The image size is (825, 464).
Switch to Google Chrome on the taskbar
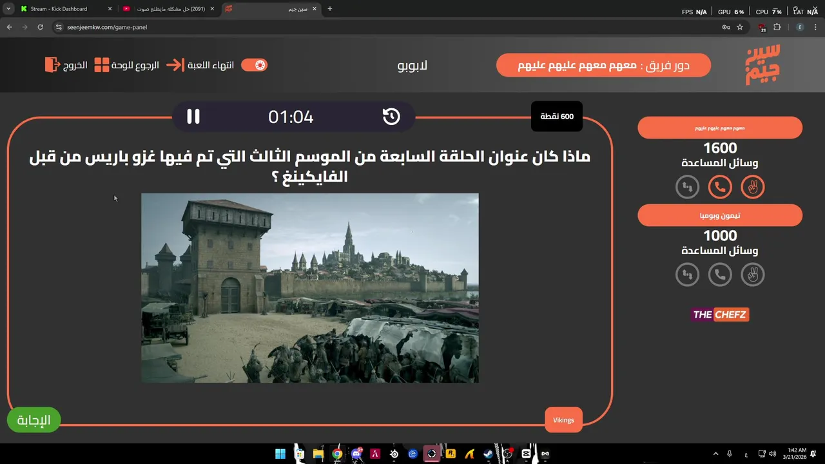tap(337, 454)
